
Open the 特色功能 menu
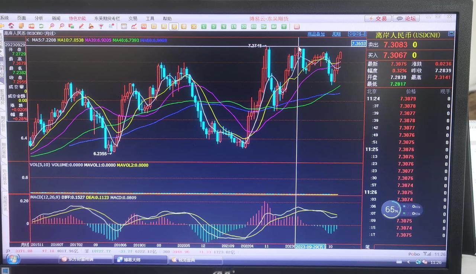tap(77, 18)
